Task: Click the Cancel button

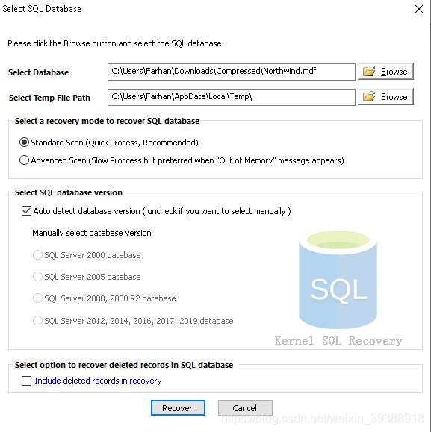Action: tap(245, 408)
